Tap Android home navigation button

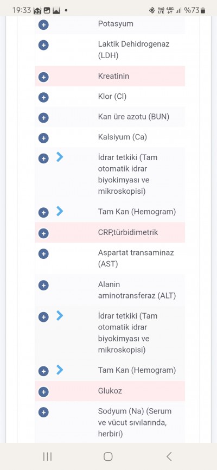tap(108, 456)
